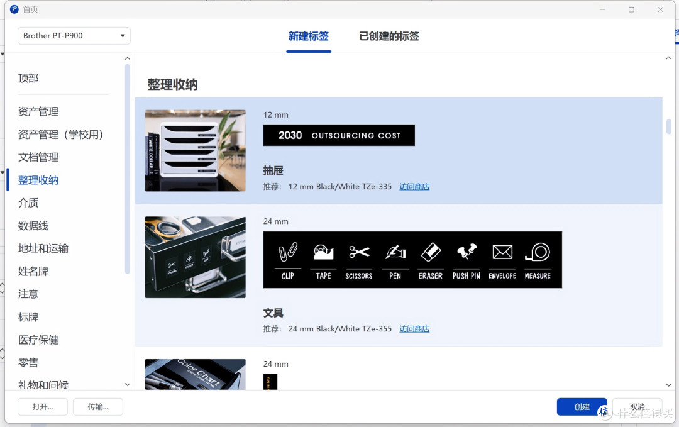The width and height of the screenshot is (679, 427).
Task: Click the third template's vertical label preview
Action: 270,382
